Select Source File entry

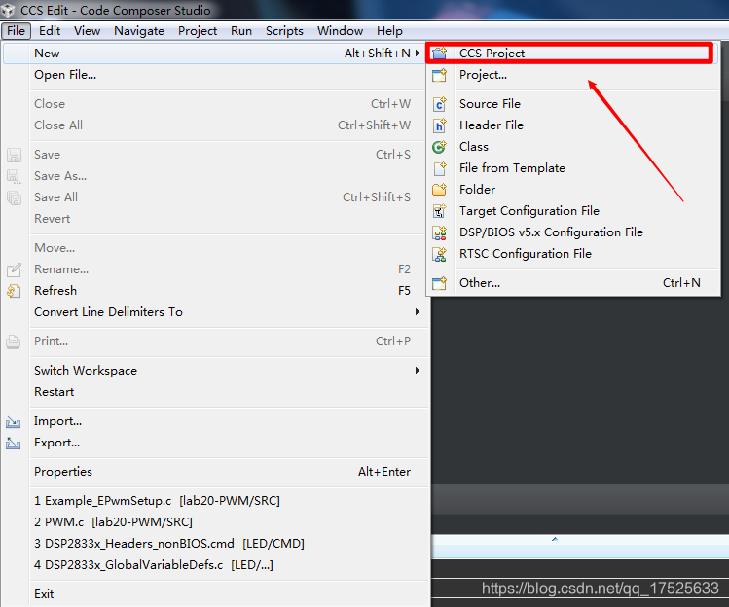click(573, 104)
